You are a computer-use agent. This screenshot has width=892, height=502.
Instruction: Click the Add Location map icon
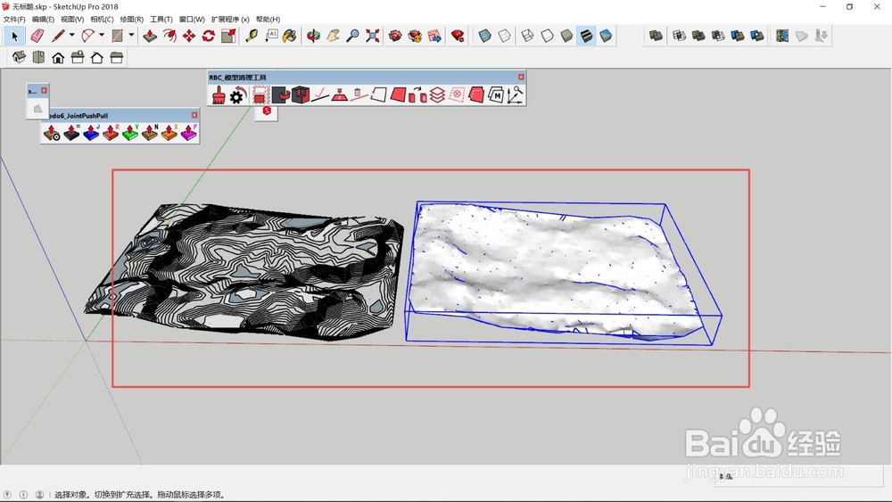(782, 36)
